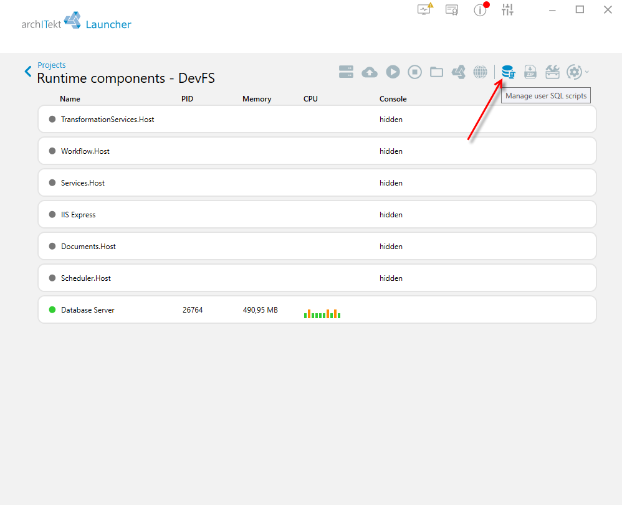Start all components with play icon
Screen dimensions: 622x505
(393, 72)
